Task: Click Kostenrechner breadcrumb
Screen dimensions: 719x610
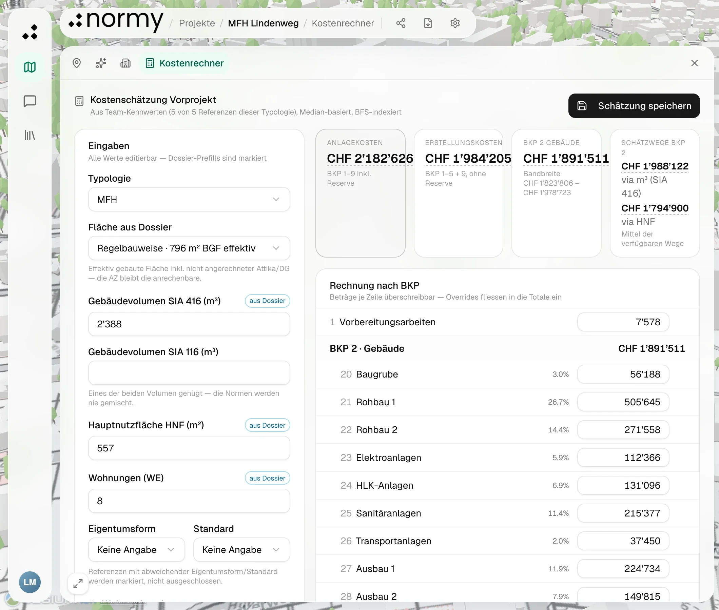Action: (343, 23)
